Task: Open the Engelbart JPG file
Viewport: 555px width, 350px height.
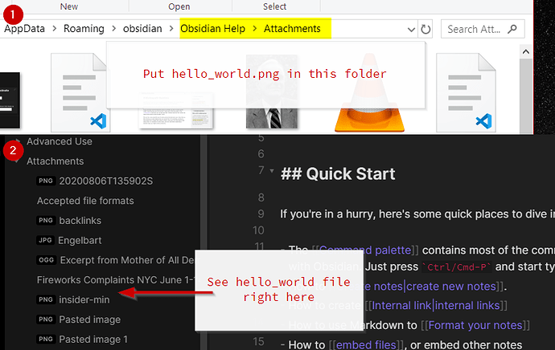Action: pos(80,240)
